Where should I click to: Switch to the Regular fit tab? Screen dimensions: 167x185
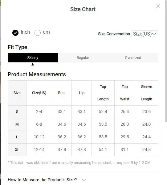83,58
